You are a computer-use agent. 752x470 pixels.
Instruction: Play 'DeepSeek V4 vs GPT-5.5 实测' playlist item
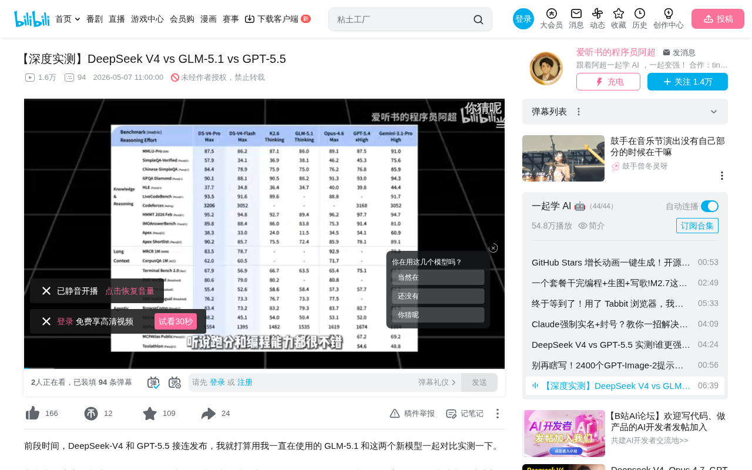click(x=625, y=344)
